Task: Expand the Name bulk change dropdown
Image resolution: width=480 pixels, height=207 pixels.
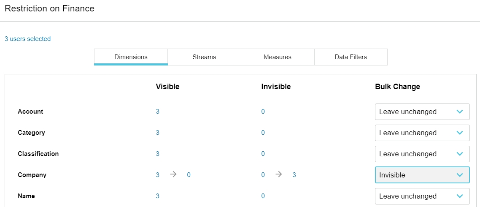Action: point(422,196)
